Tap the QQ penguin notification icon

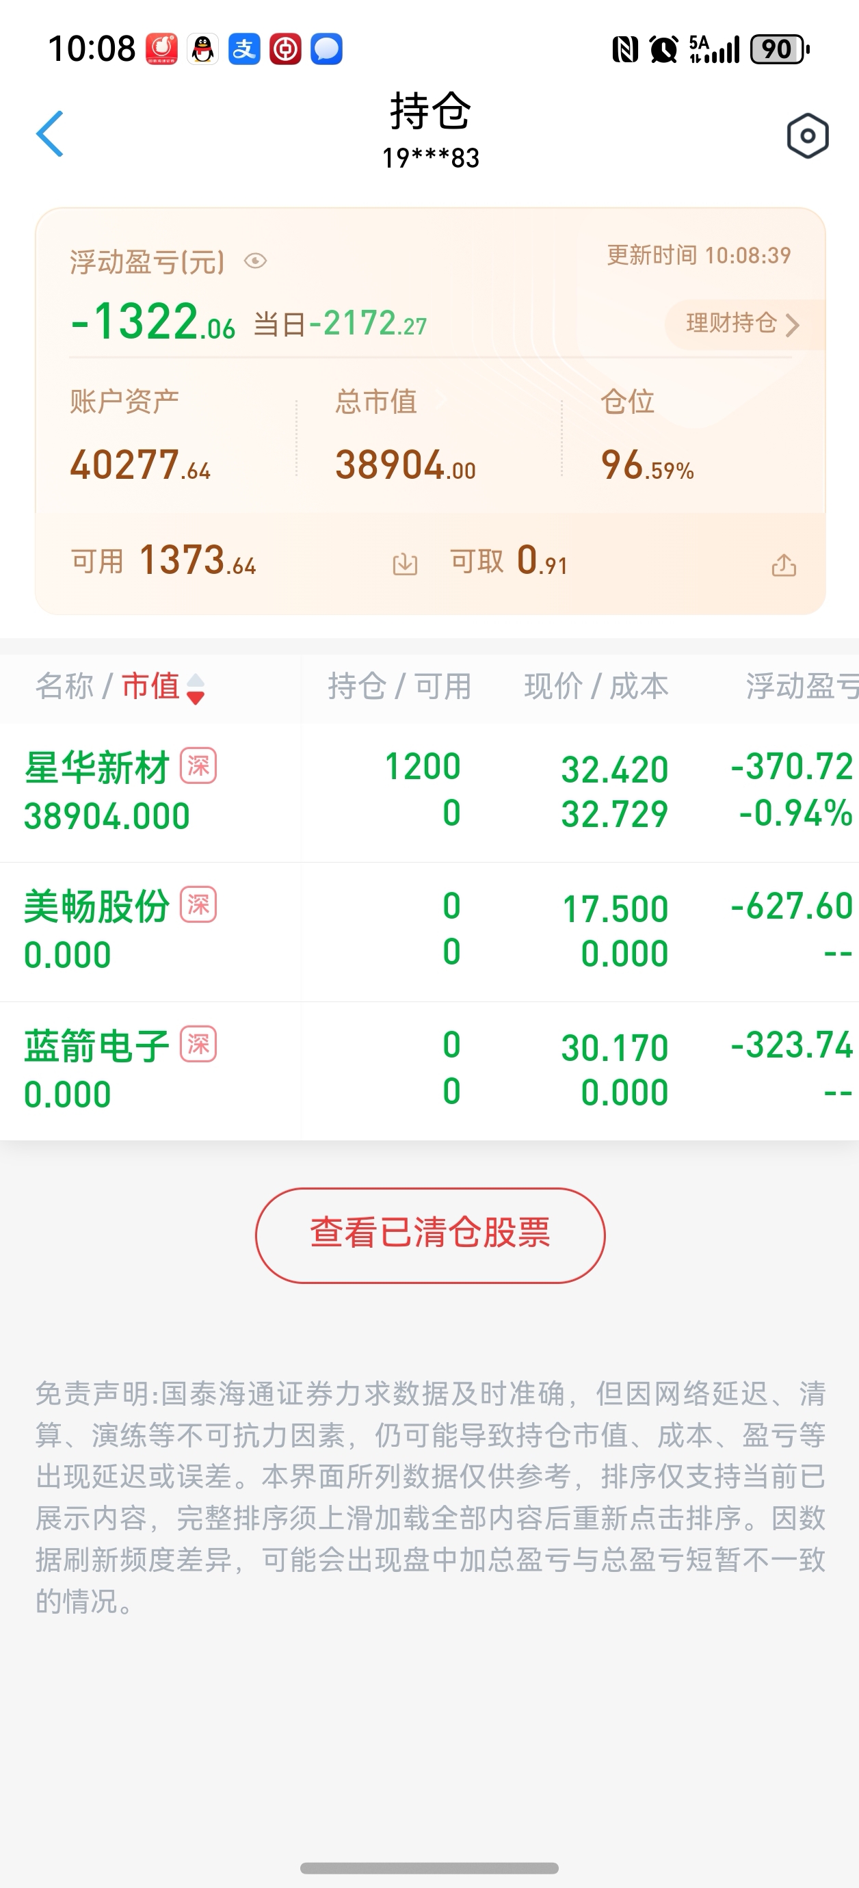(203, 49)
